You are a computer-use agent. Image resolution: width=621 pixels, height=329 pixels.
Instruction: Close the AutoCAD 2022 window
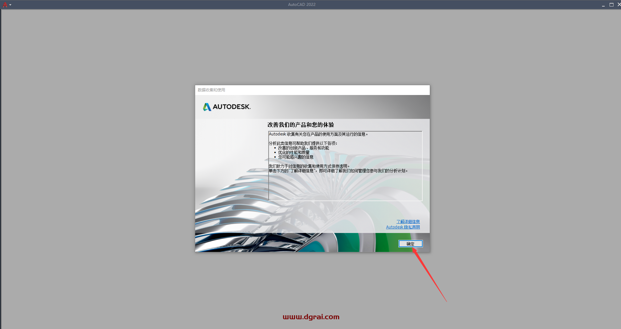point(619,5)
